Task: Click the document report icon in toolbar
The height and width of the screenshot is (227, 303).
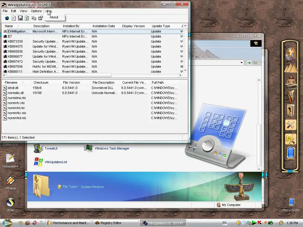Action: 14,18
